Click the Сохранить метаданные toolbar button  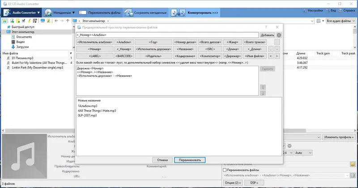pyautogui.click(x=145, y=13)
